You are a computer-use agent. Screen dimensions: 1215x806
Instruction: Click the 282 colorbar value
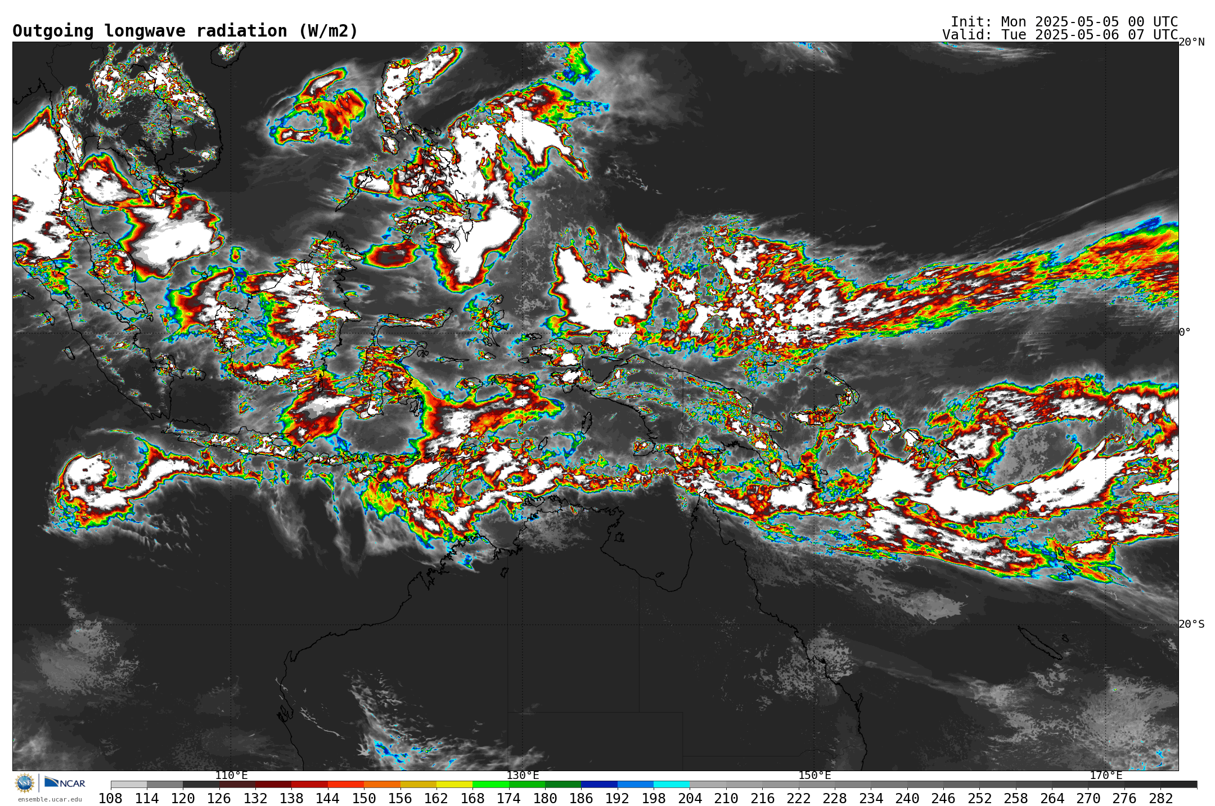click(1160, 799)
